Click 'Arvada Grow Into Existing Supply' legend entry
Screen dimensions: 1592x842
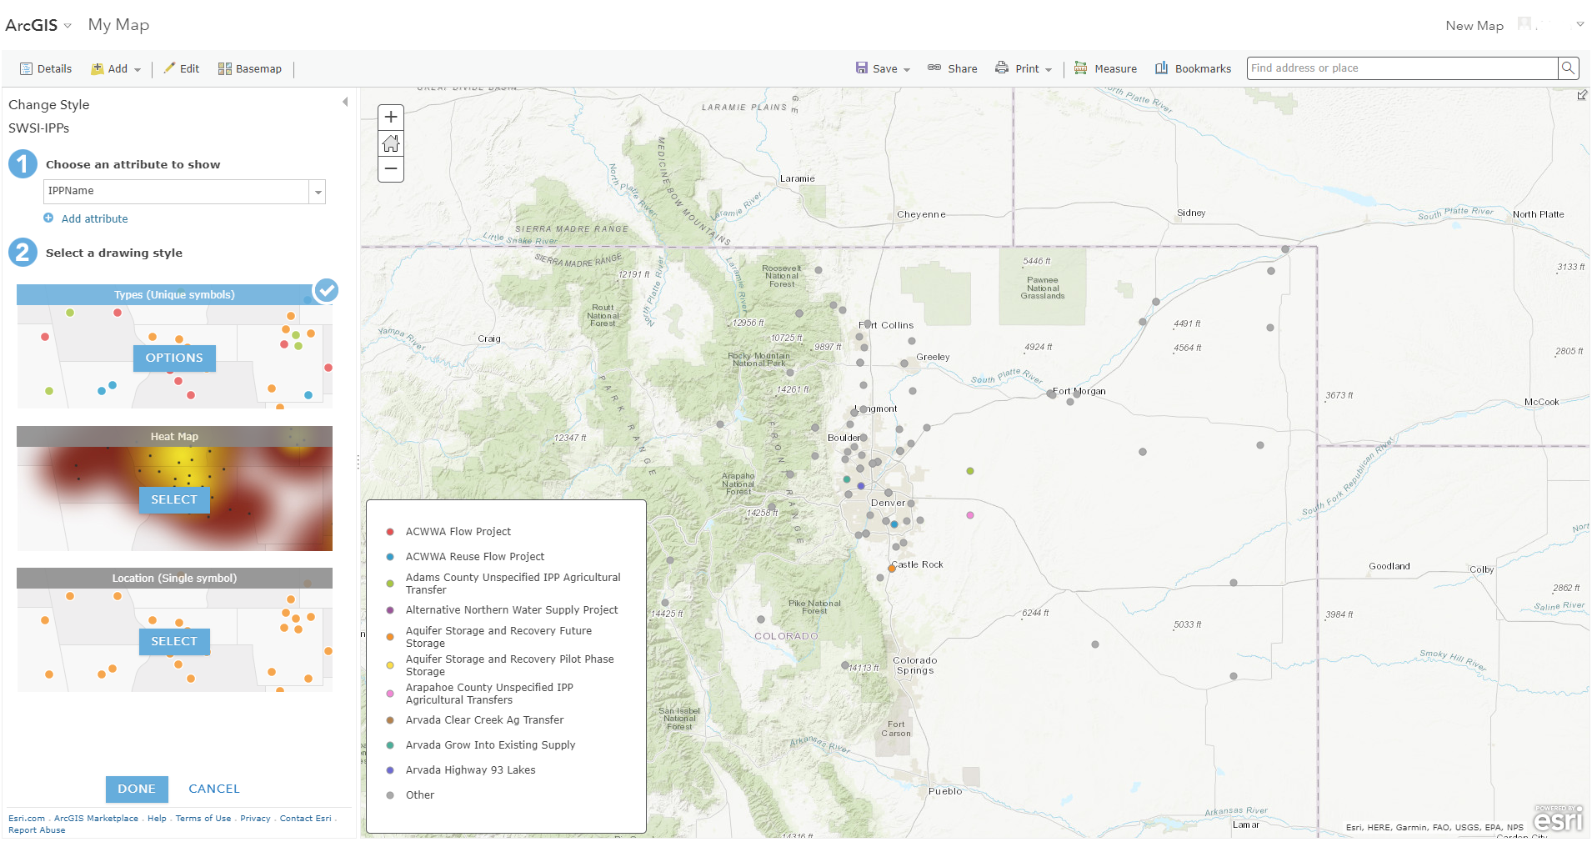490,745
